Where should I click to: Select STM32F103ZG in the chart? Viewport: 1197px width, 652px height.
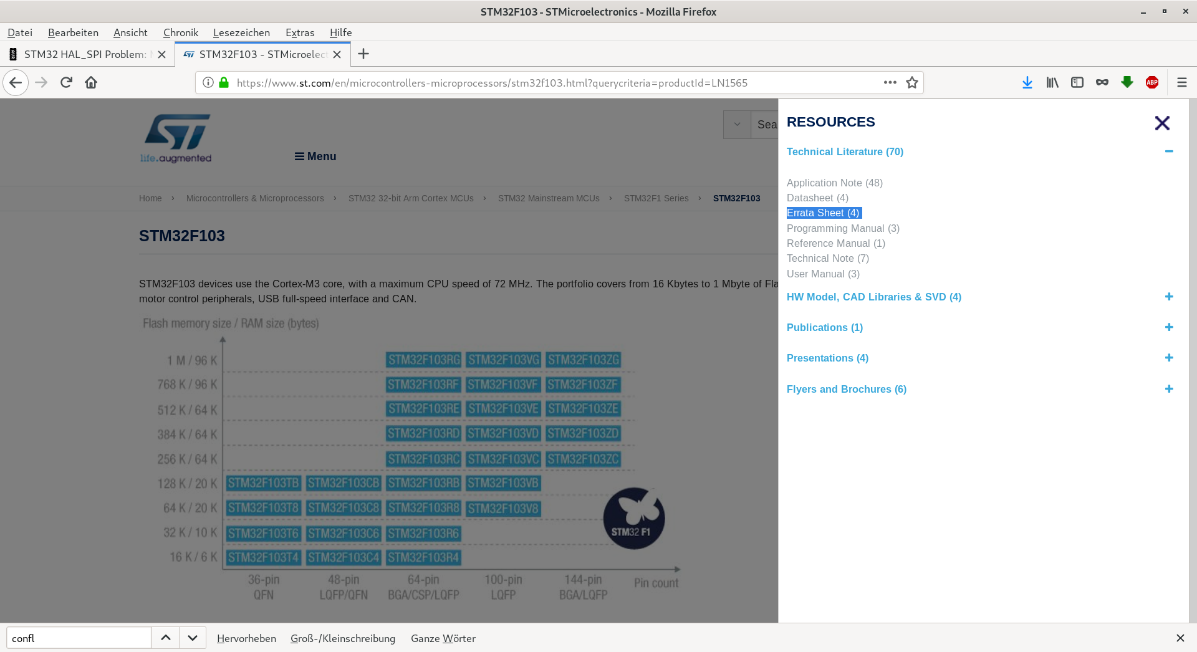pyautogui.click(x=584, y=360)
